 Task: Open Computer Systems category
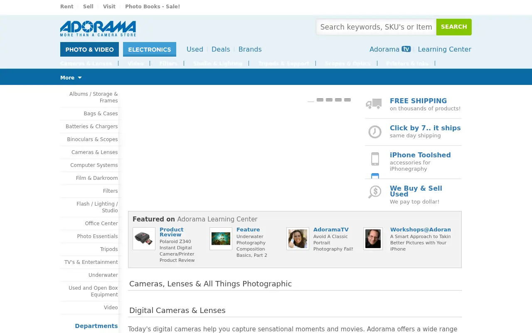pos(94,165)
